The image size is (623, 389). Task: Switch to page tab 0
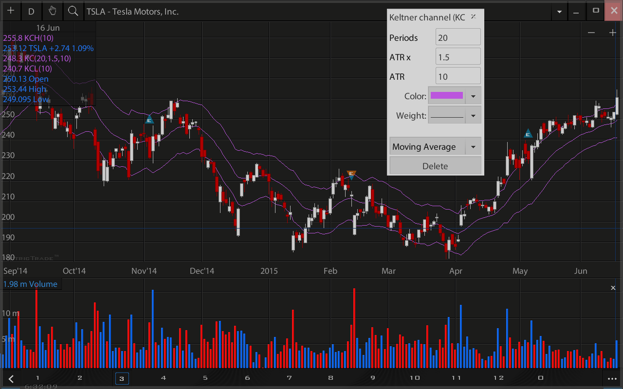tap(540, 378)
